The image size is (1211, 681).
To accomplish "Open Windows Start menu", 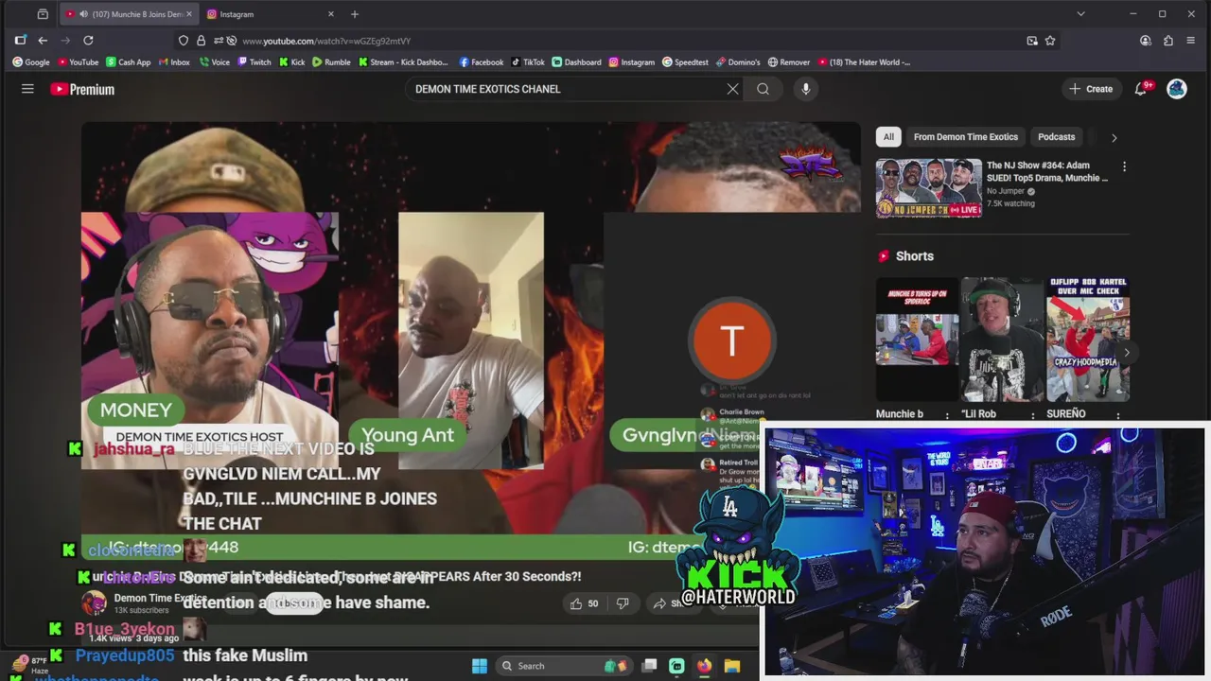I will click(480, 666).
